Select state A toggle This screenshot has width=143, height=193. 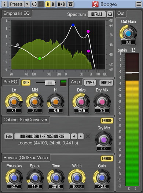[48, 4]
